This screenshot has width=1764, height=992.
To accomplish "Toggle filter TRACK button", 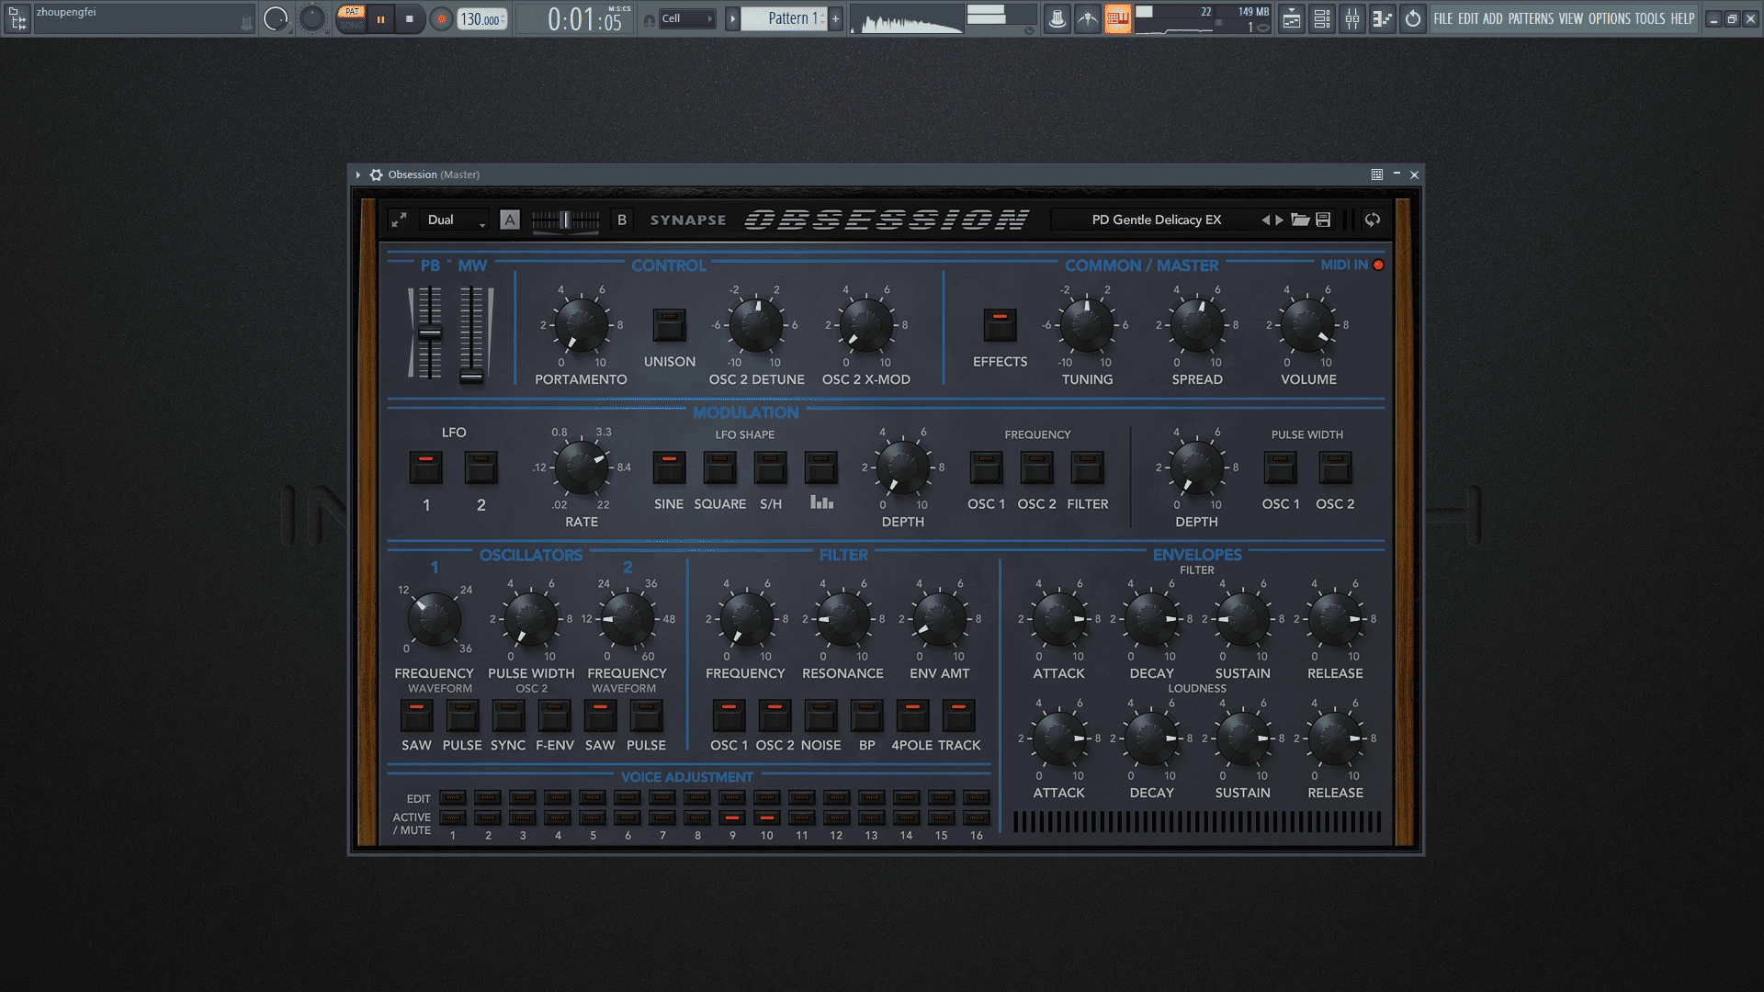I will point(958,716).
